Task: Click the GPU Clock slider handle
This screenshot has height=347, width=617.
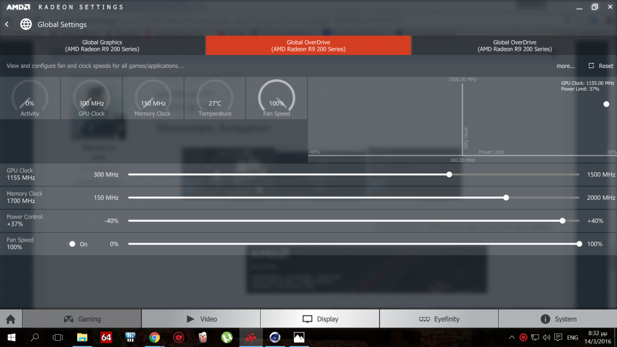Action: [x=449, y=175]
